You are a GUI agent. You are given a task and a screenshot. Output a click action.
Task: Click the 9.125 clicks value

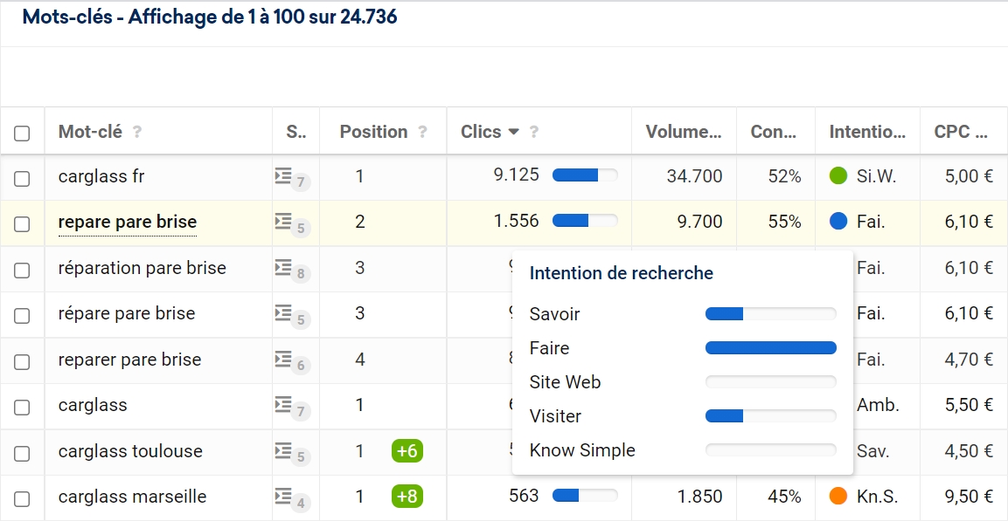click(x=516, y=175)
